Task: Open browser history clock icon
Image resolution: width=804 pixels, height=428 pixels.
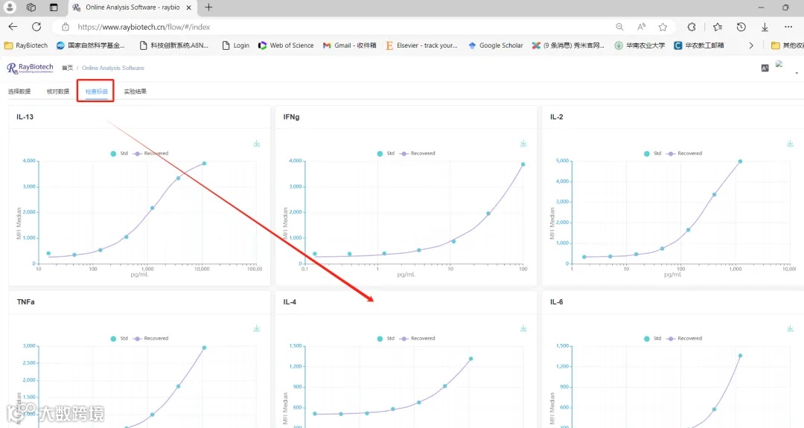Action: (741, 27)
